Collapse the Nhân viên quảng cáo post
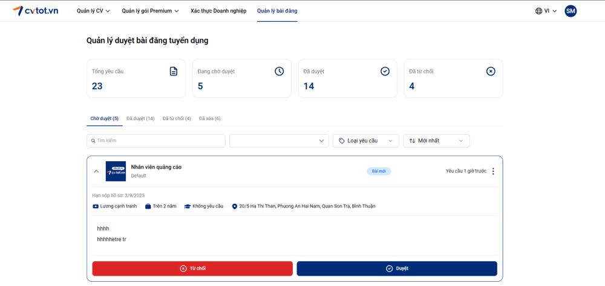Screen dimensions: 605x286 (x=96, y=171)
